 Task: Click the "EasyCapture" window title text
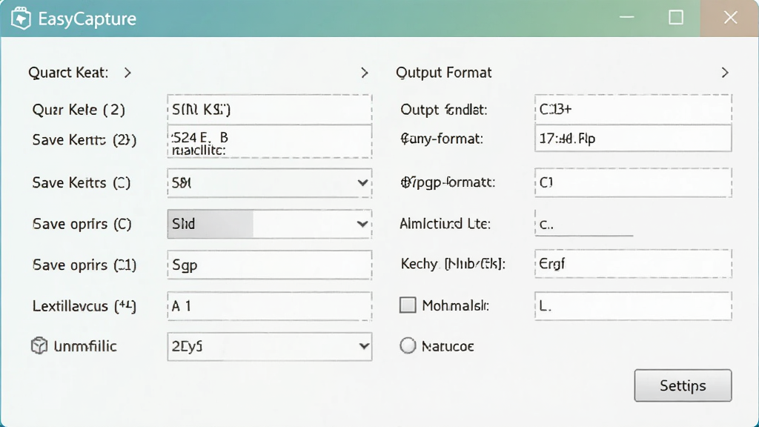(87, 19)
